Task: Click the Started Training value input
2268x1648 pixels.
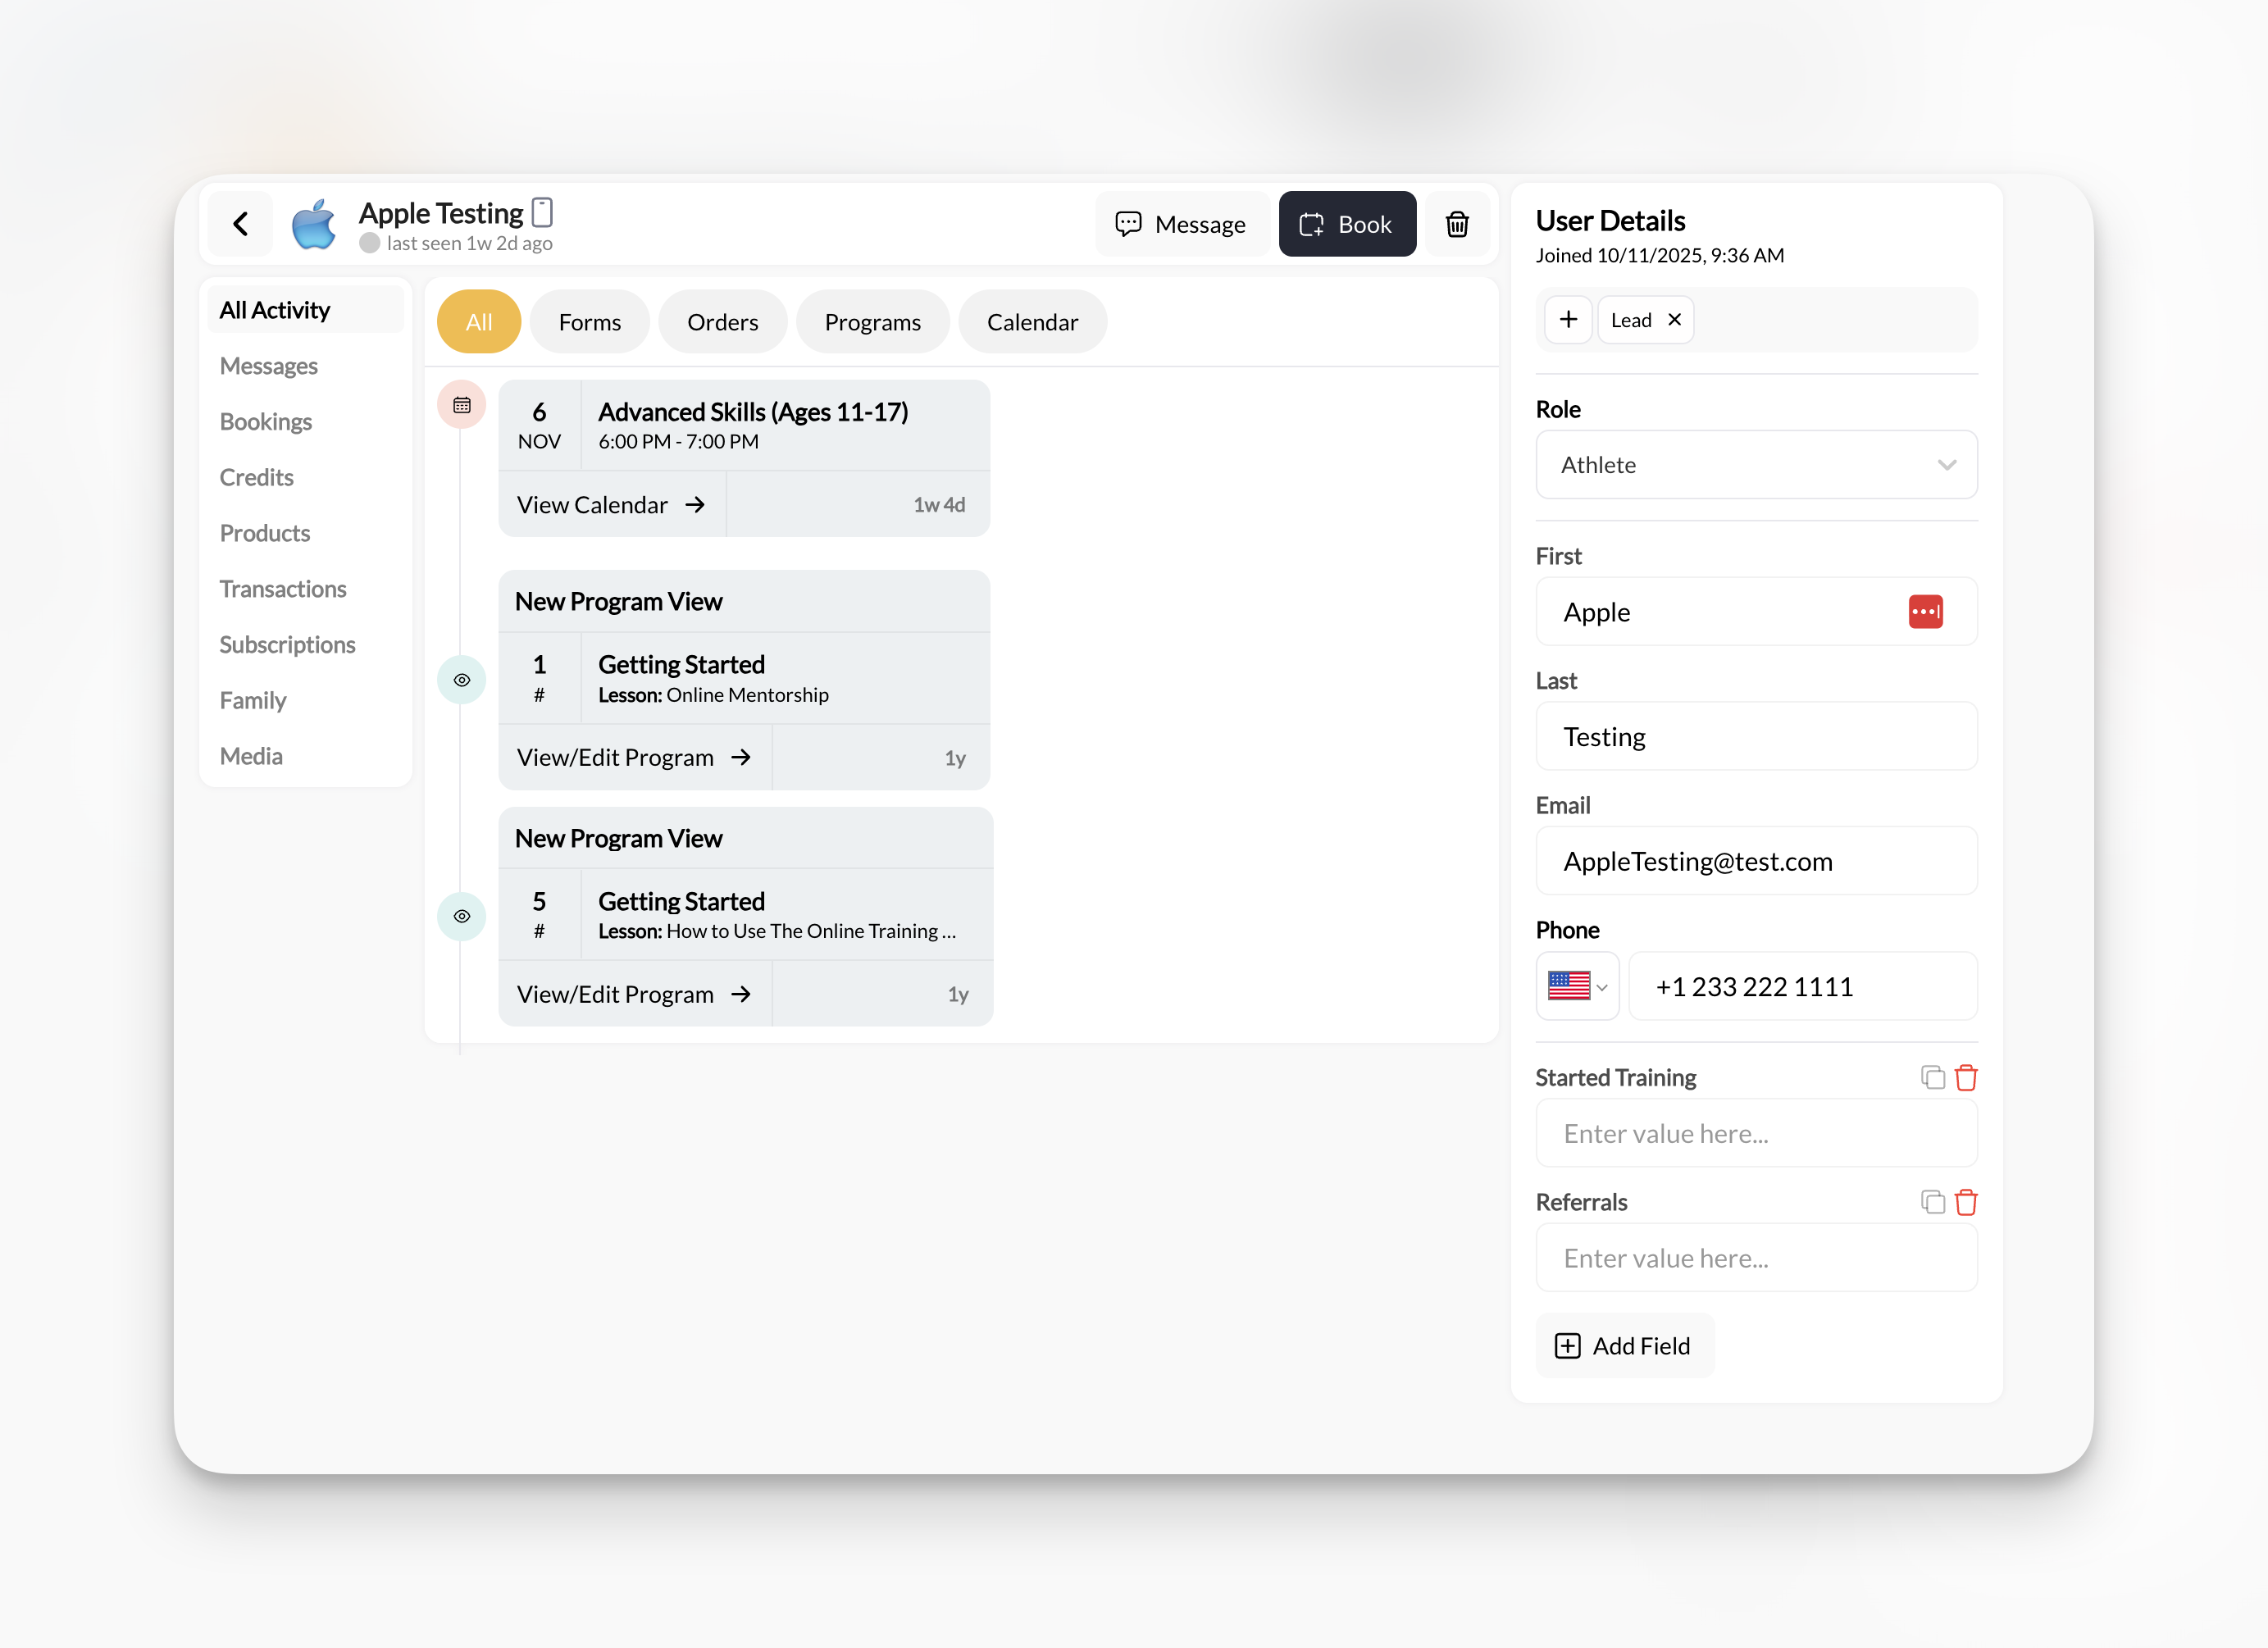Action: 1756,1133
